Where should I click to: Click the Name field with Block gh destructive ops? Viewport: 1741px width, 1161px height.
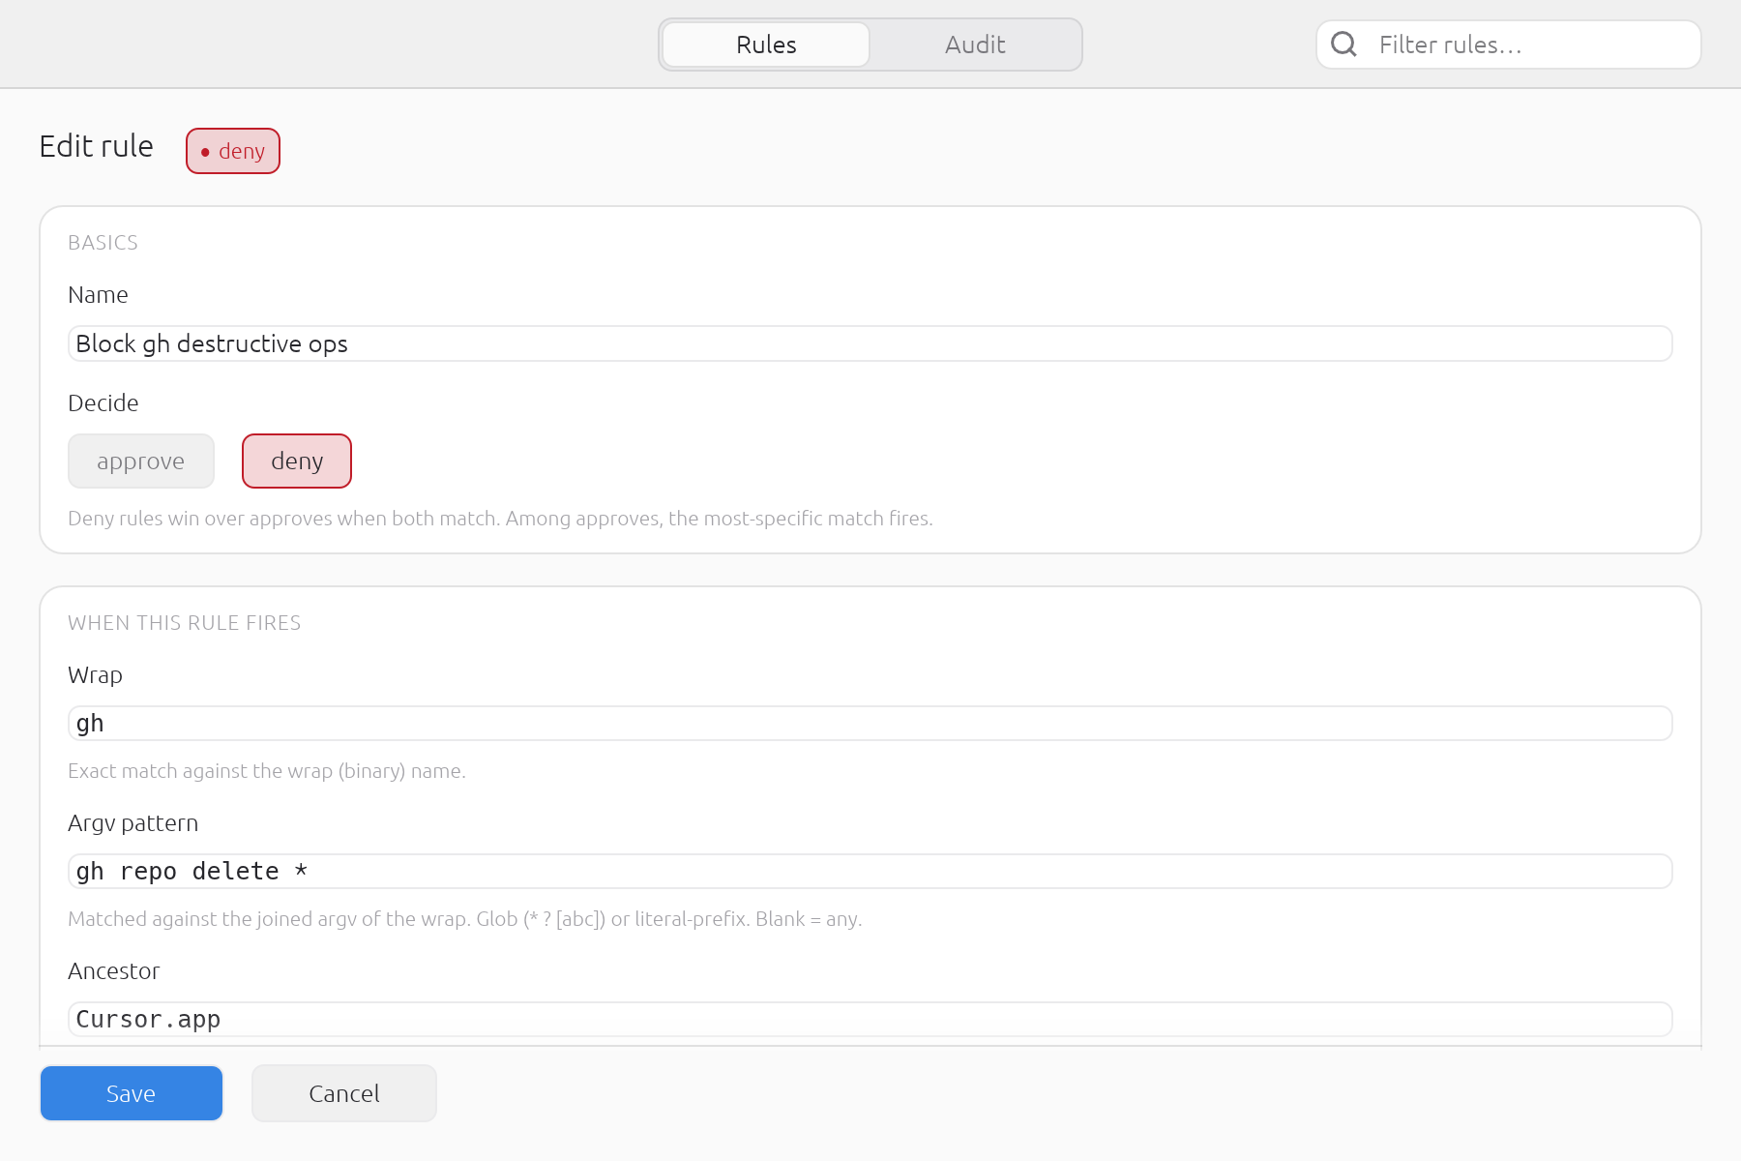coord(870,343)
